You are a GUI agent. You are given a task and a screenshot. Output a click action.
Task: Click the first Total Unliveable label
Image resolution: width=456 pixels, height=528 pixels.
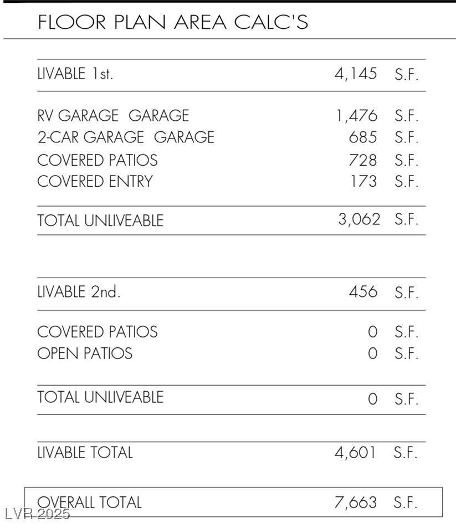[x=100, y=221]
